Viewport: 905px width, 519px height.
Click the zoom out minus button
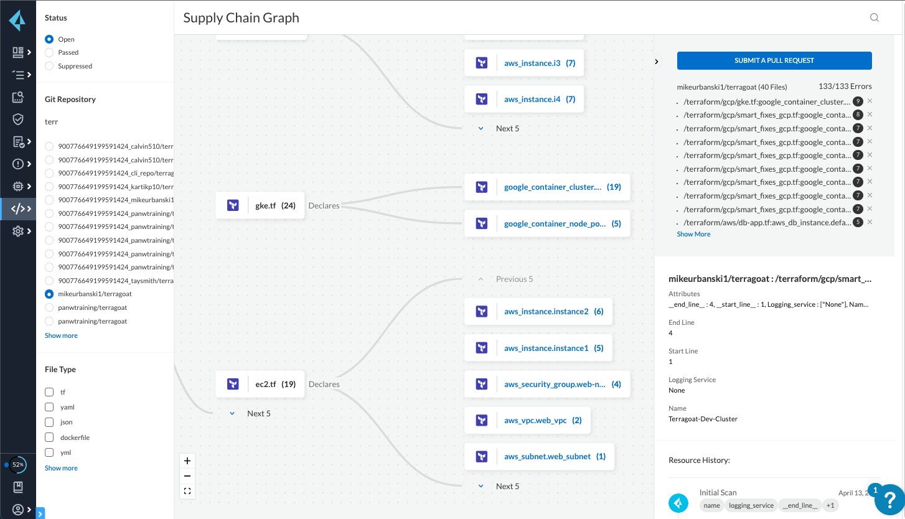coord(187,476)
